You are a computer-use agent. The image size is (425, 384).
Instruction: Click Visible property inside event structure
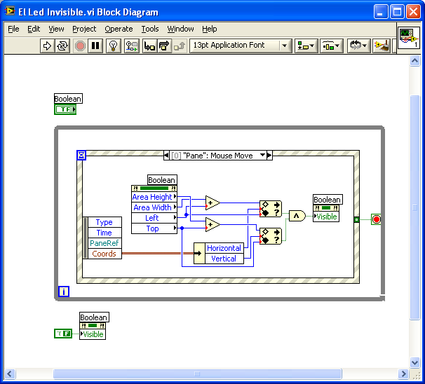(326, 217)
